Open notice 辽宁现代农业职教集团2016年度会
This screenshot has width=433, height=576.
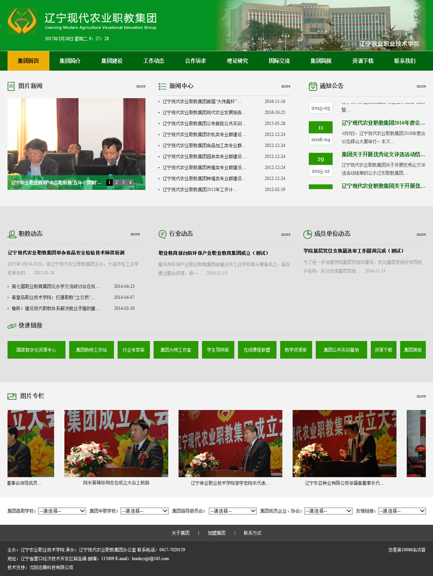point(383,123)
